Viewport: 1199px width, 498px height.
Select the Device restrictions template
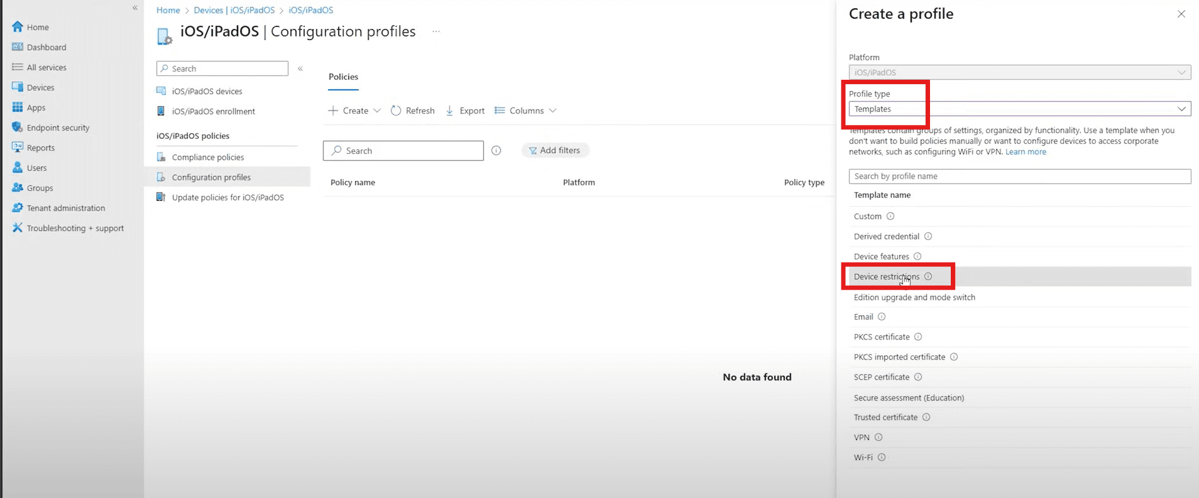(1019, 276)
